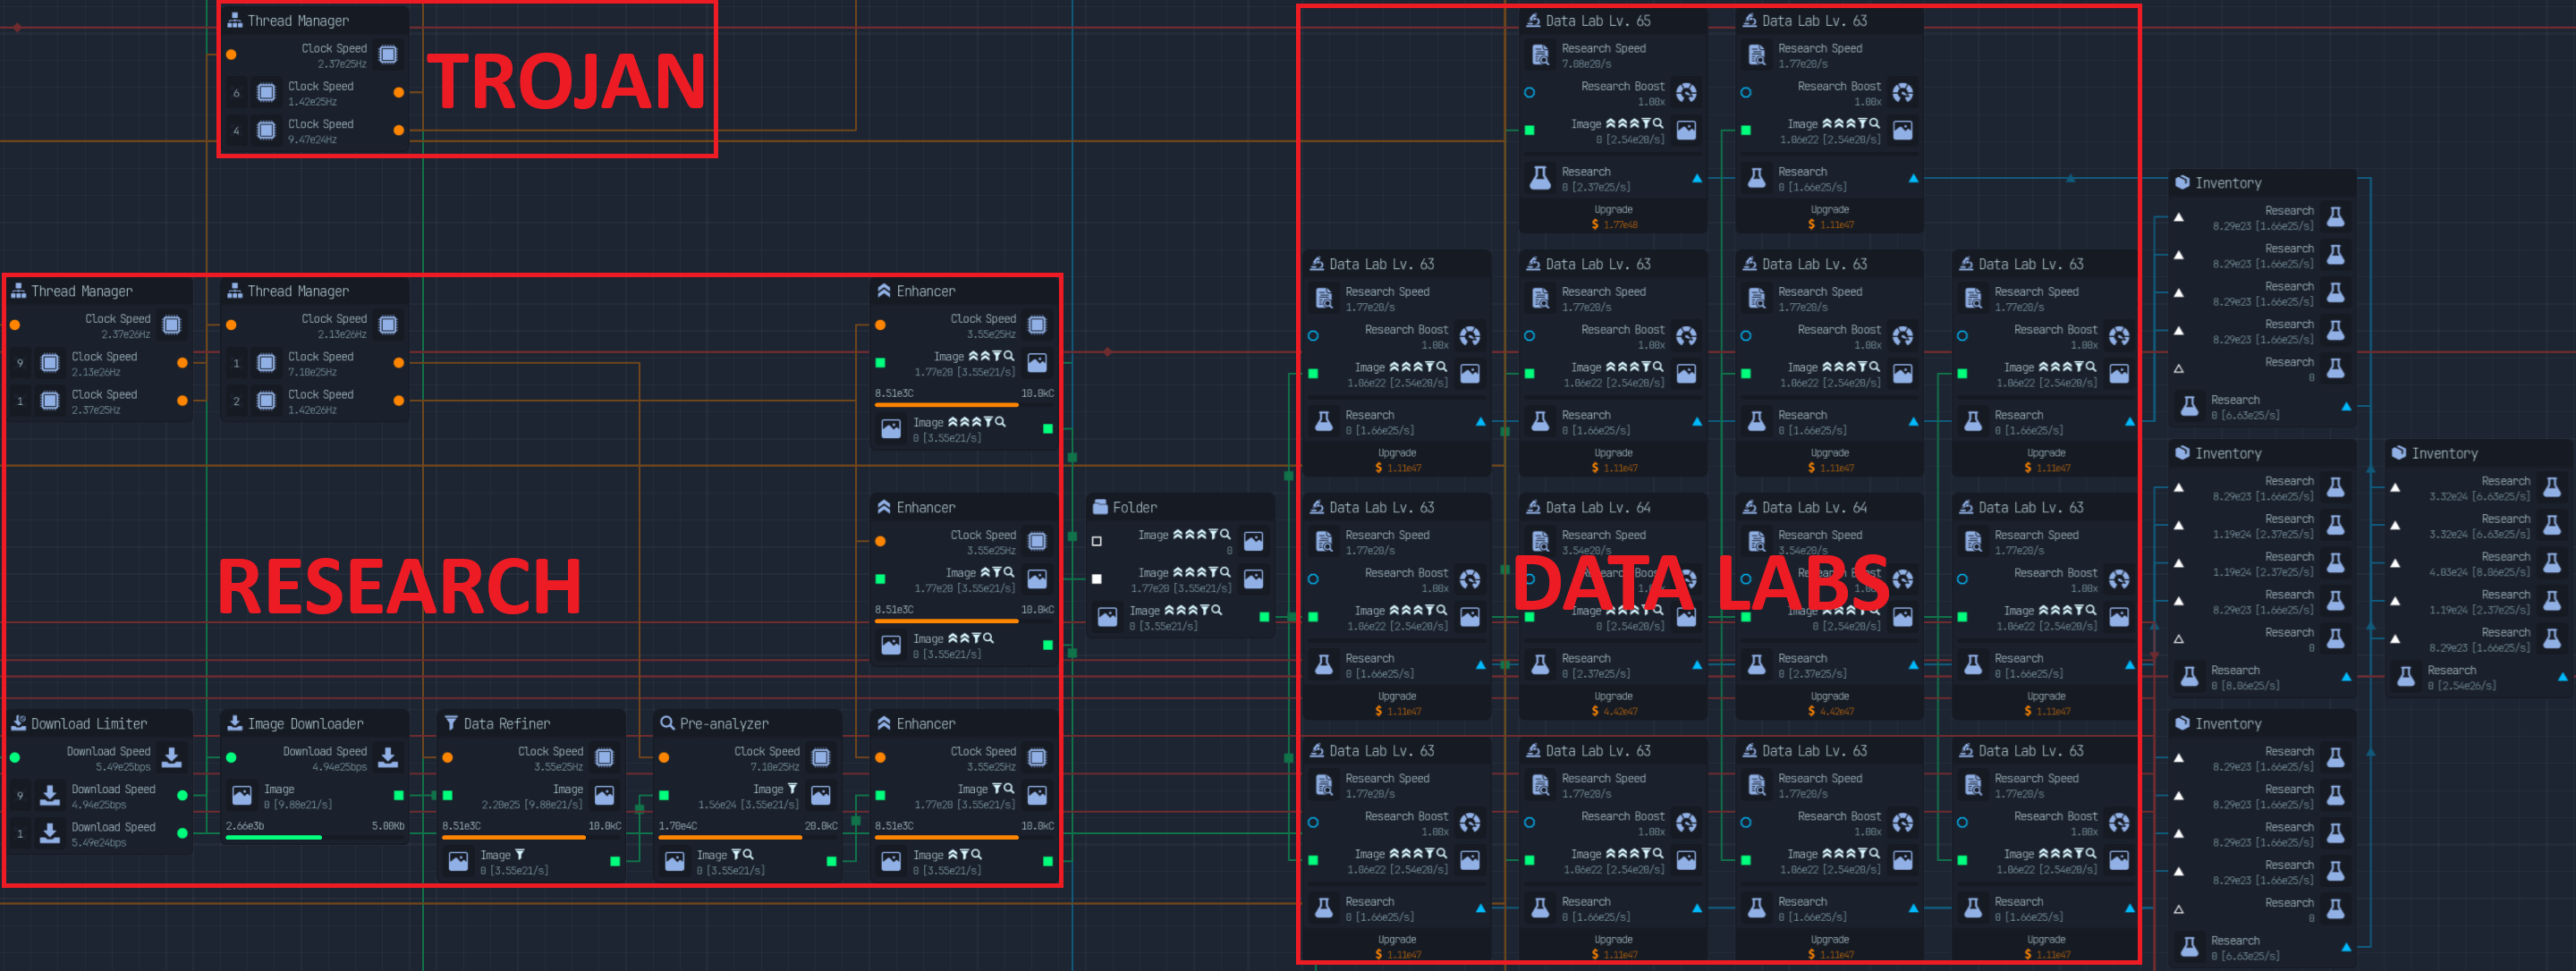
Task: Click hollow triangle in topmost Inventory node
Action: click(2179, 369)
